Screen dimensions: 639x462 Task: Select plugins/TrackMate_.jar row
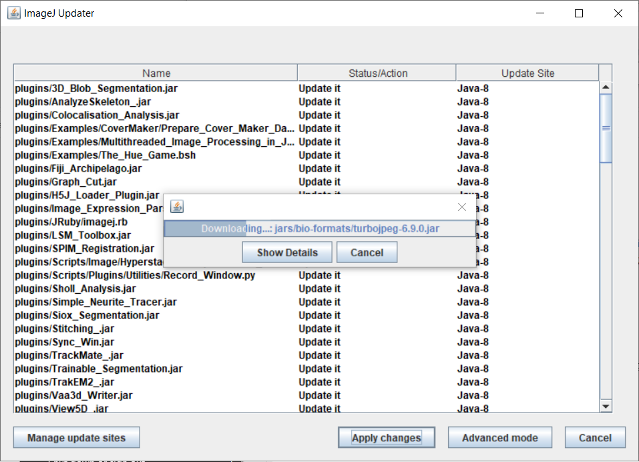click(x=306, y=356)
